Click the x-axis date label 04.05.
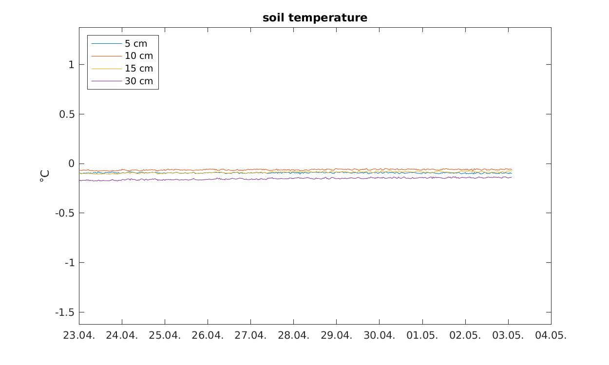Viewport: 609px width, 365px height. [551, 336]
